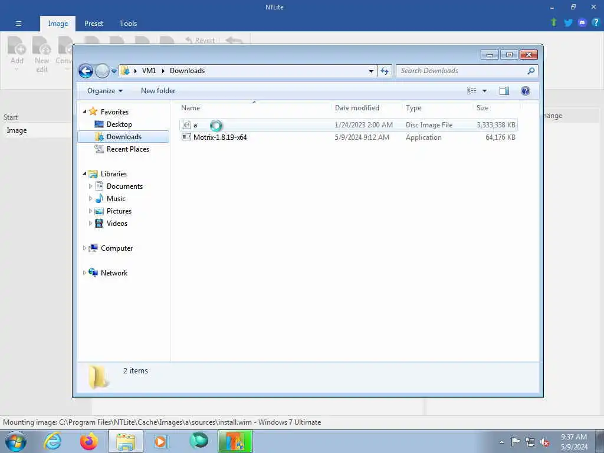Open the Pictures library
The height and width of the screenshot is (453, 604).
pos(119,211)
